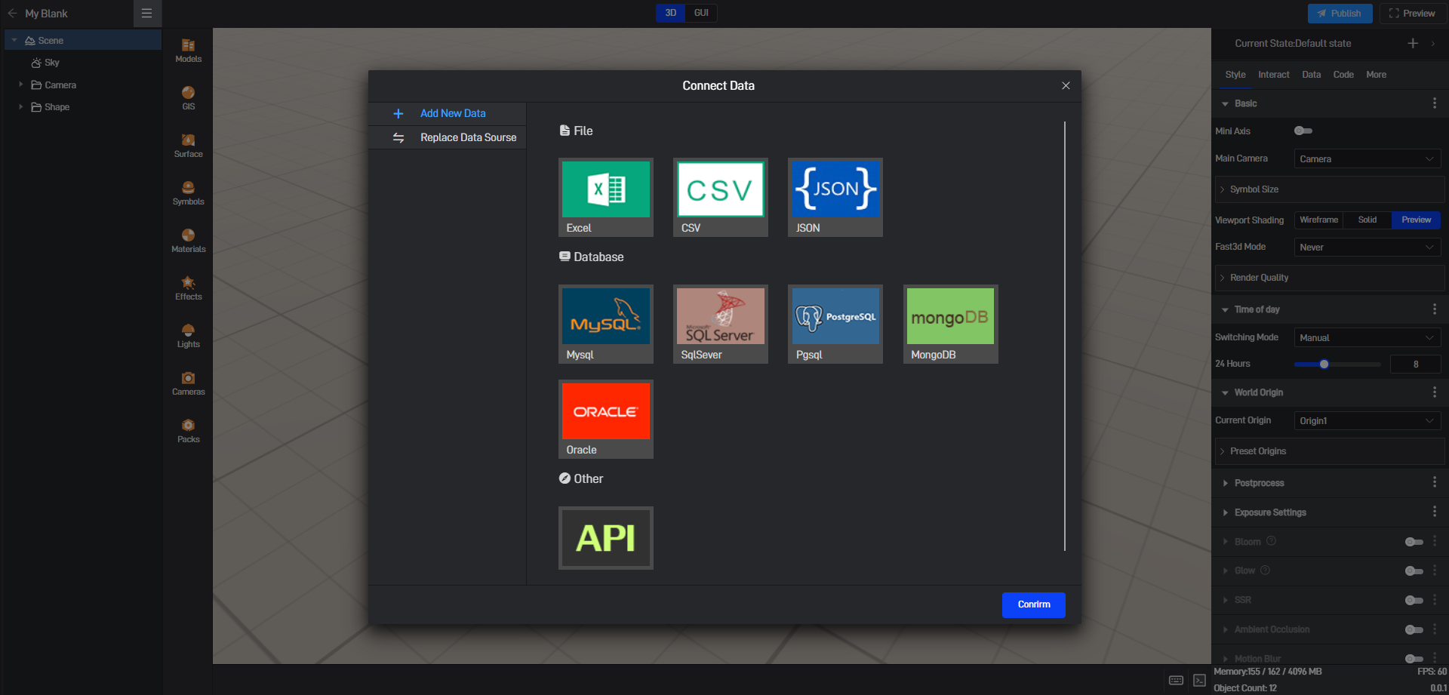The height and width of the screenshot is (695, 1449).
Task: Choose the SqlSever database tile
Action: coord(720,324)
